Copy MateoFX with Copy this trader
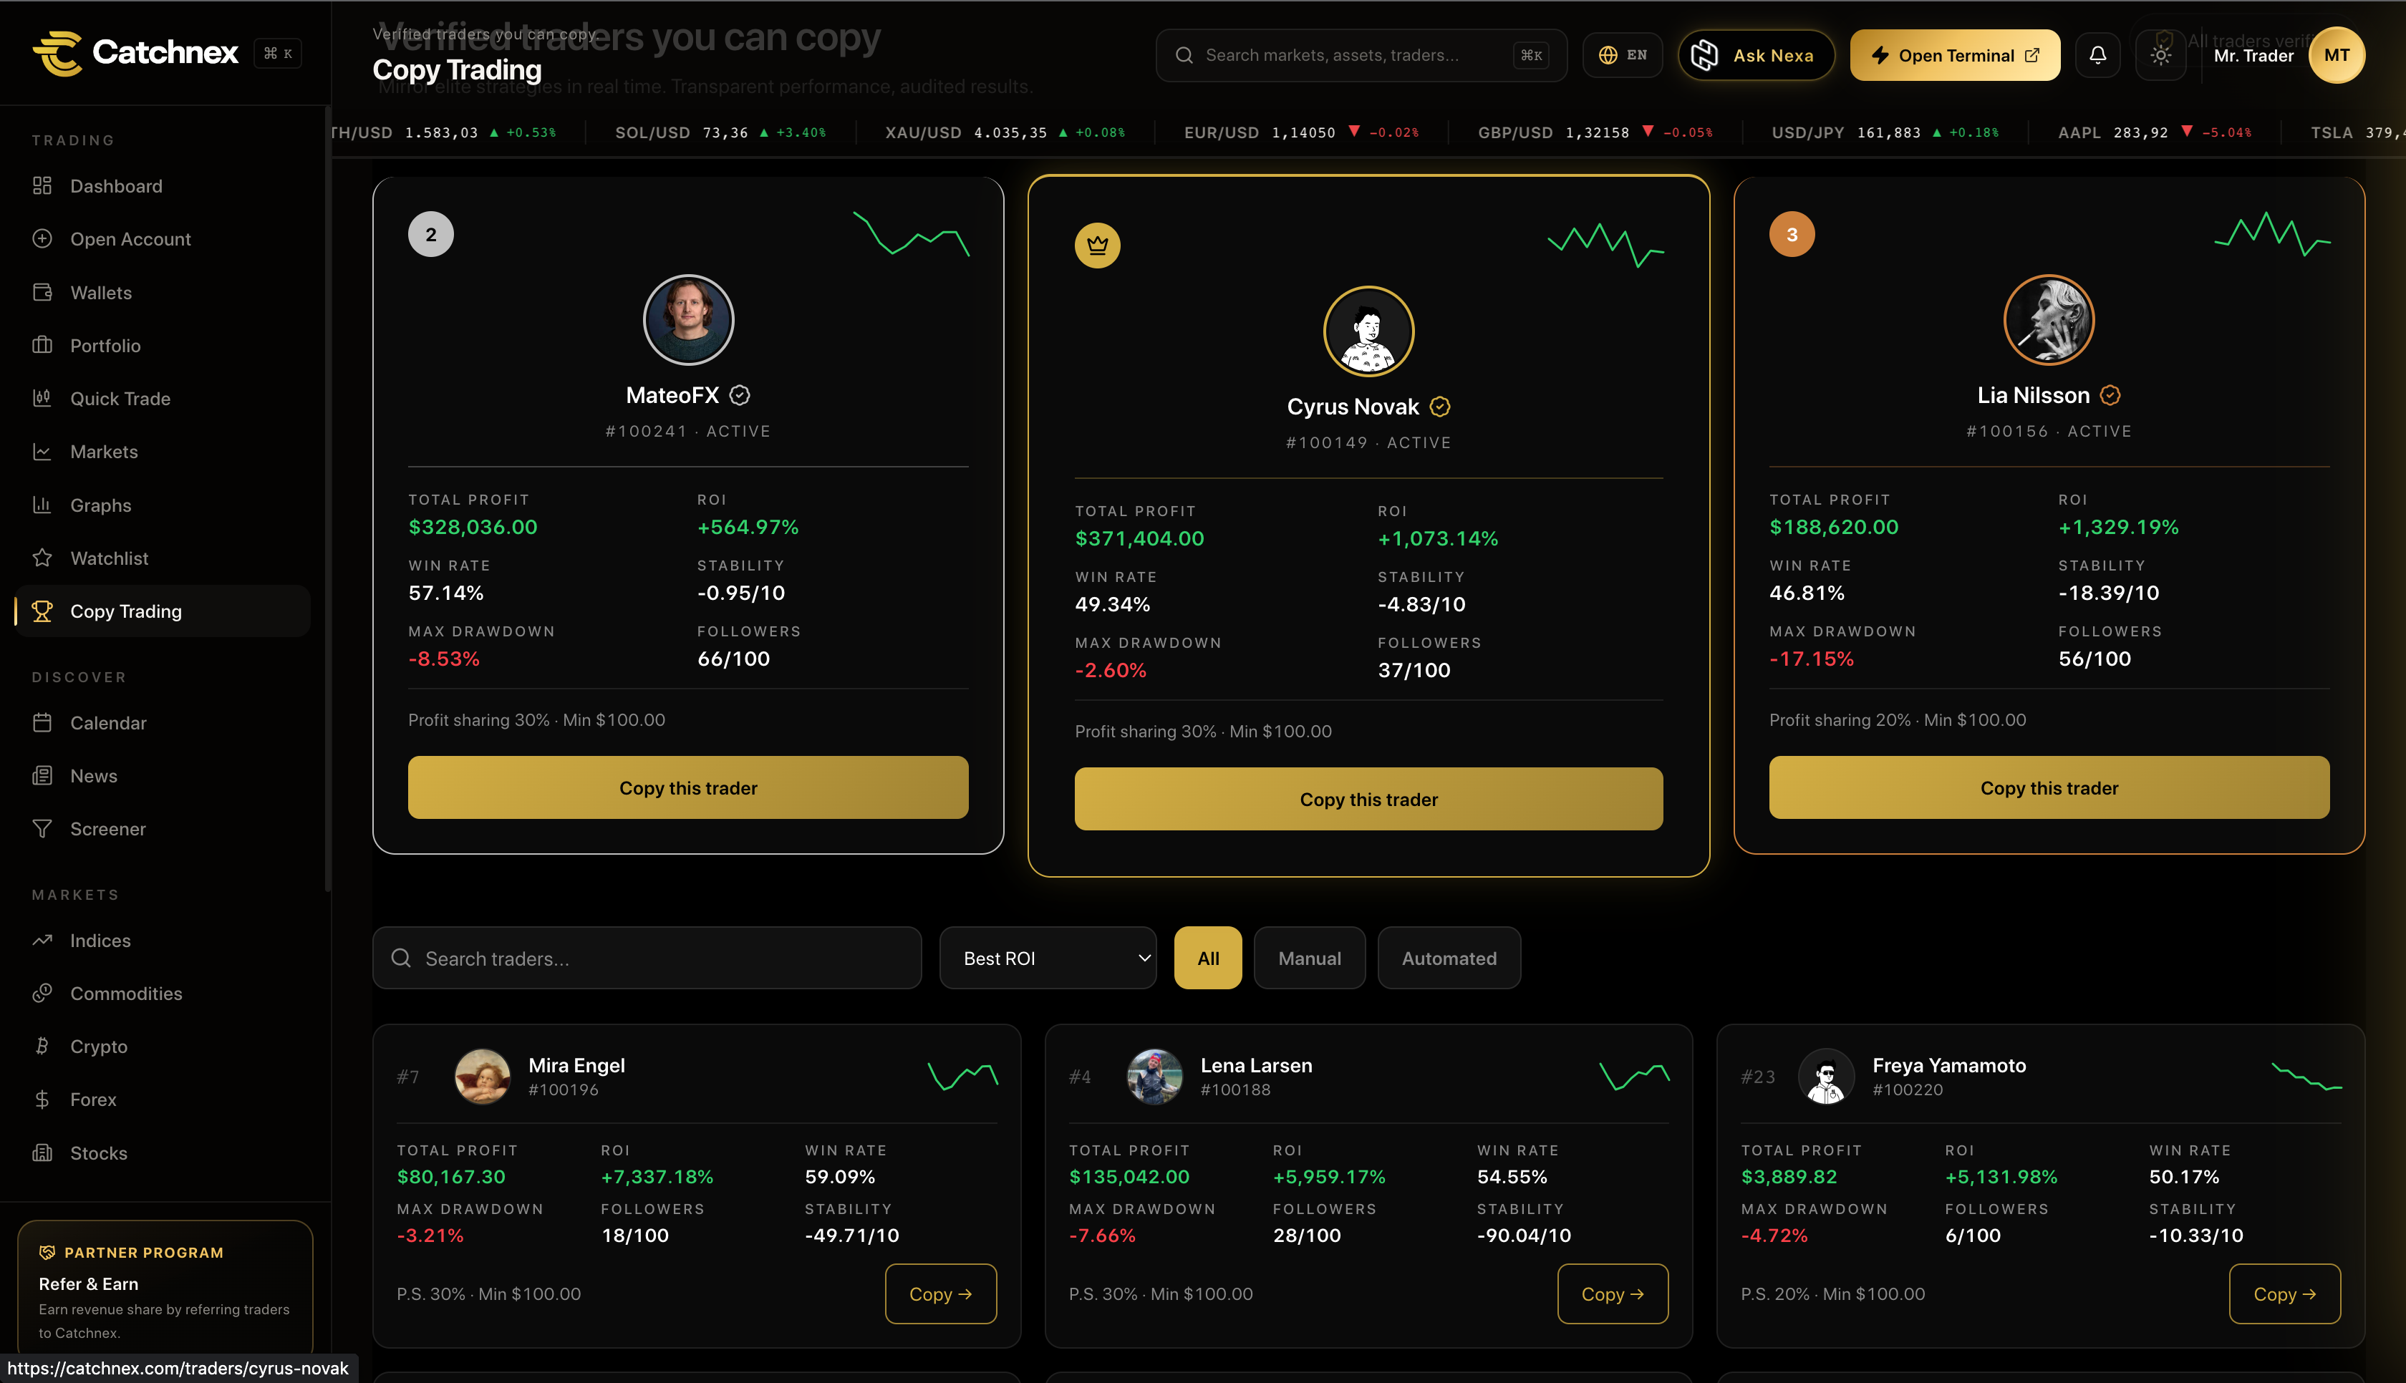Viewport: 2406px width, 1383px height. coord(687,787)
